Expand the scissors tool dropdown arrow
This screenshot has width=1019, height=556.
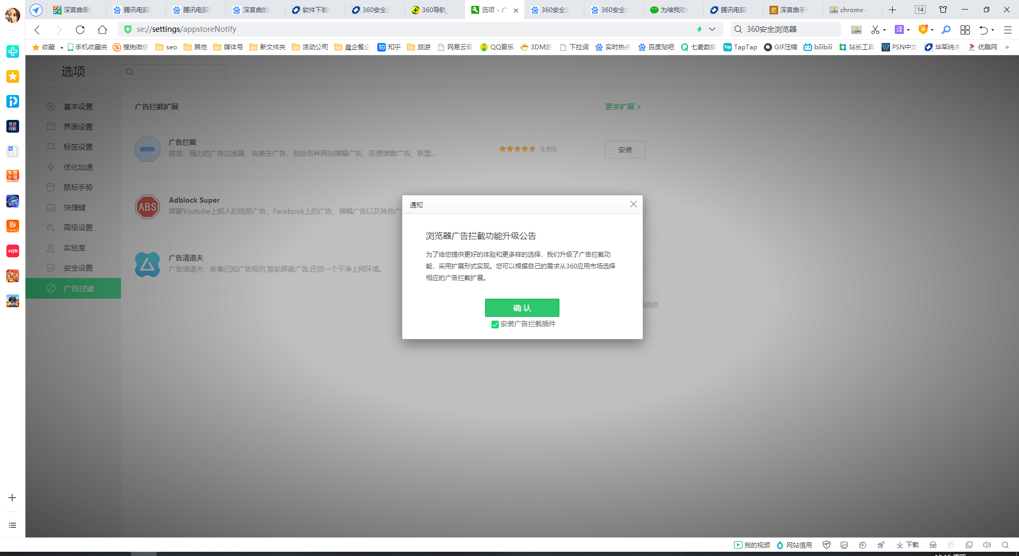click(x=884, y=30)
